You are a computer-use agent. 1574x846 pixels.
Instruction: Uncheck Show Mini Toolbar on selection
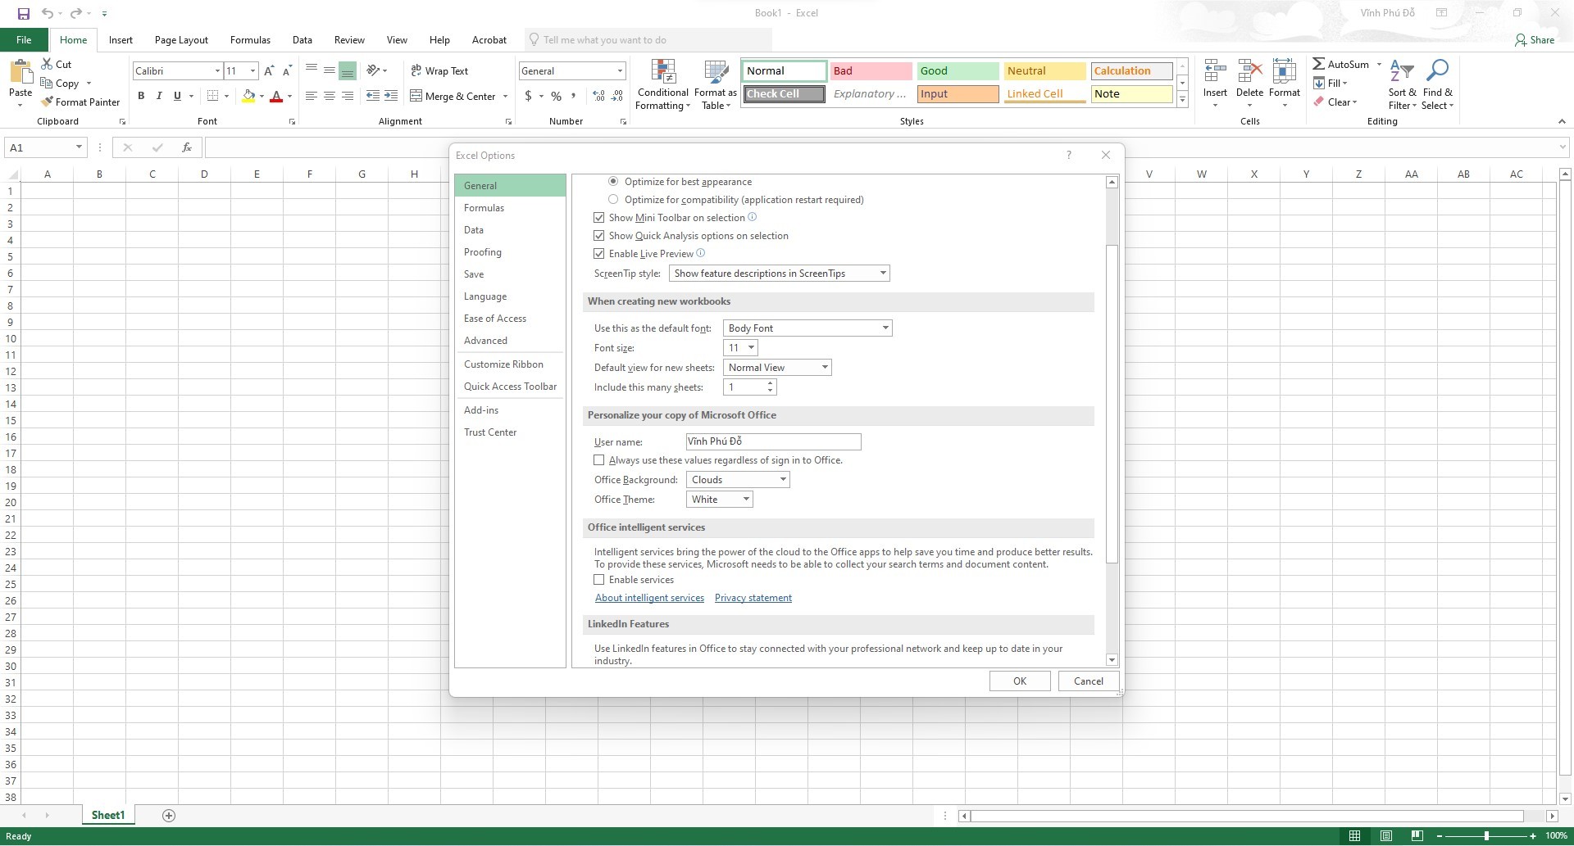599,218
